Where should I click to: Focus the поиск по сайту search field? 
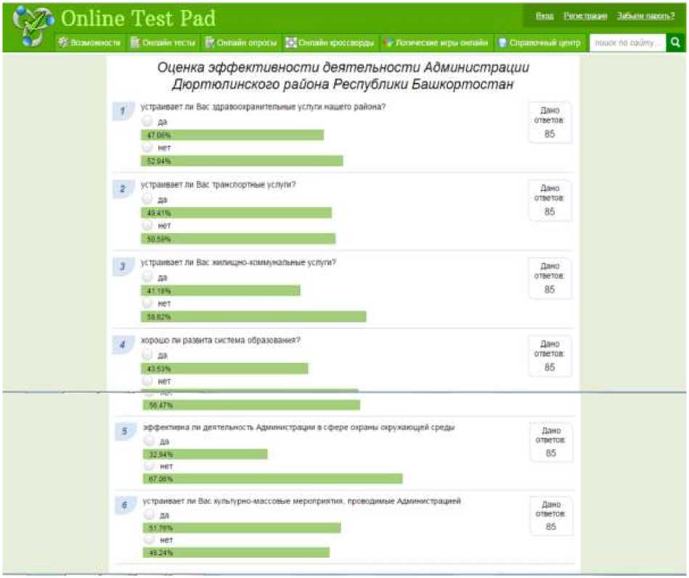coord(627,43)
